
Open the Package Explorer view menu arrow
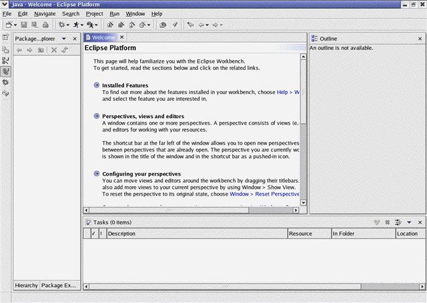pos(64,39)
